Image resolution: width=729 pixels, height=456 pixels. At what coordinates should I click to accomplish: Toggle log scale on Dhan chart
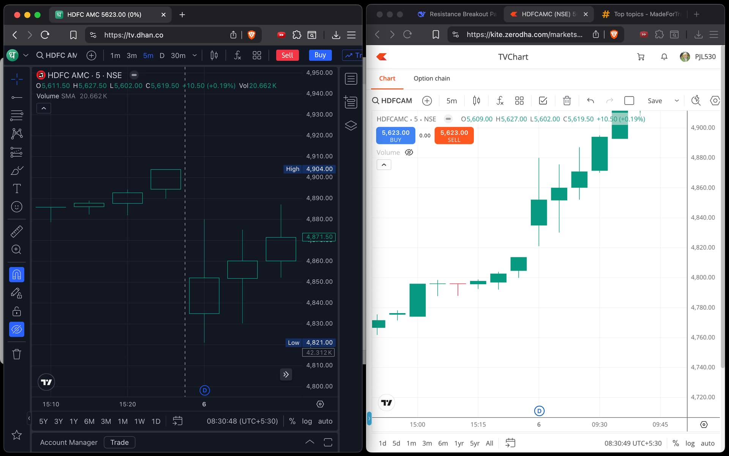(306, 421)
